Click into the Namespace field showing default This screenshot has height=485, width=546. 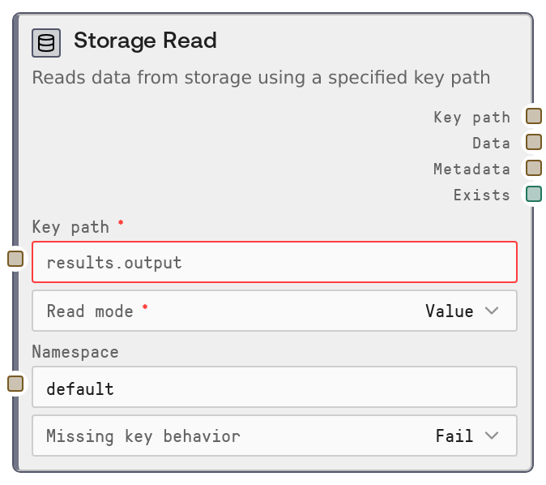click(274, 387)
